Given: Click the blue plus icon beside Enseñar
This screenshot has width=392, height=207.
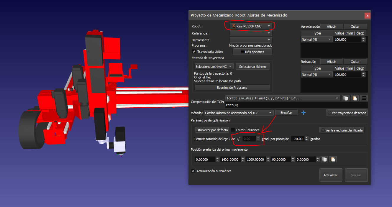Looking at the screenshot, I should [304, 113].
